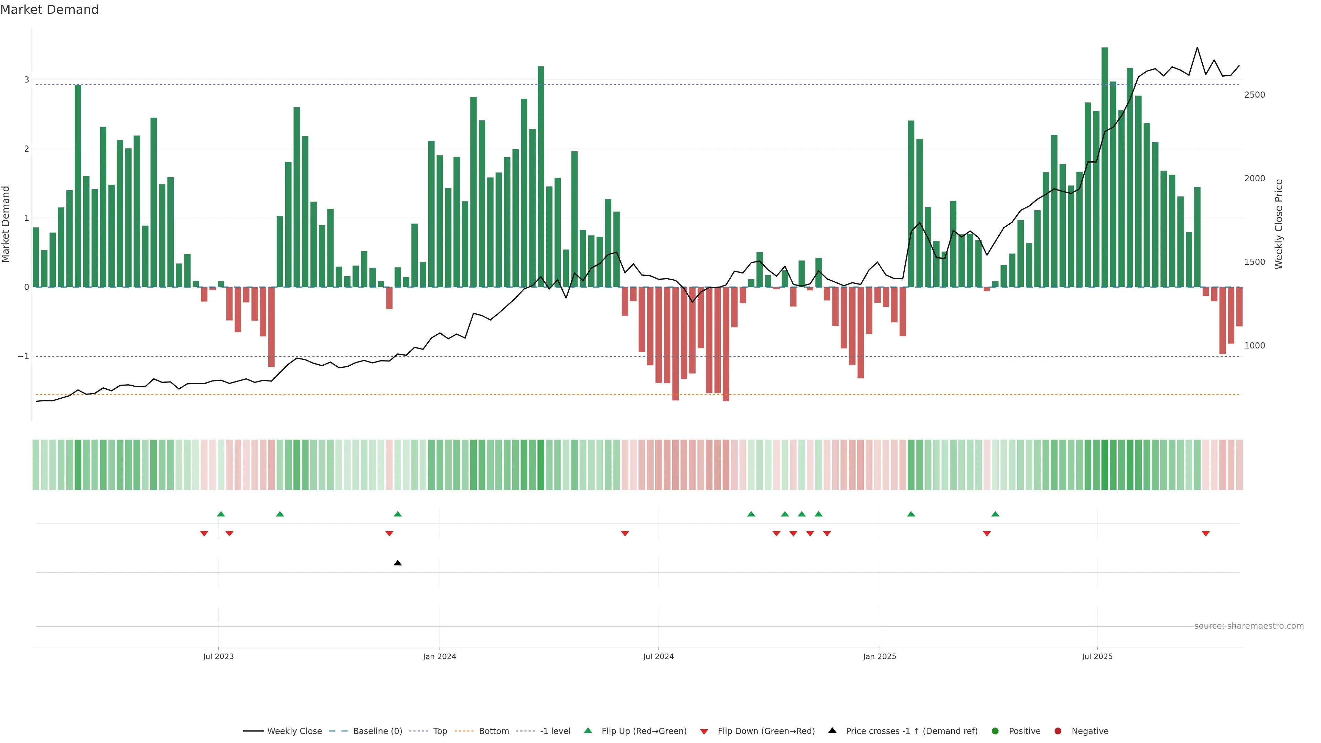This screenshot has height=743, width=1321.
Task: Click the red Negative legend dot
Action: tap(1057, 731)
